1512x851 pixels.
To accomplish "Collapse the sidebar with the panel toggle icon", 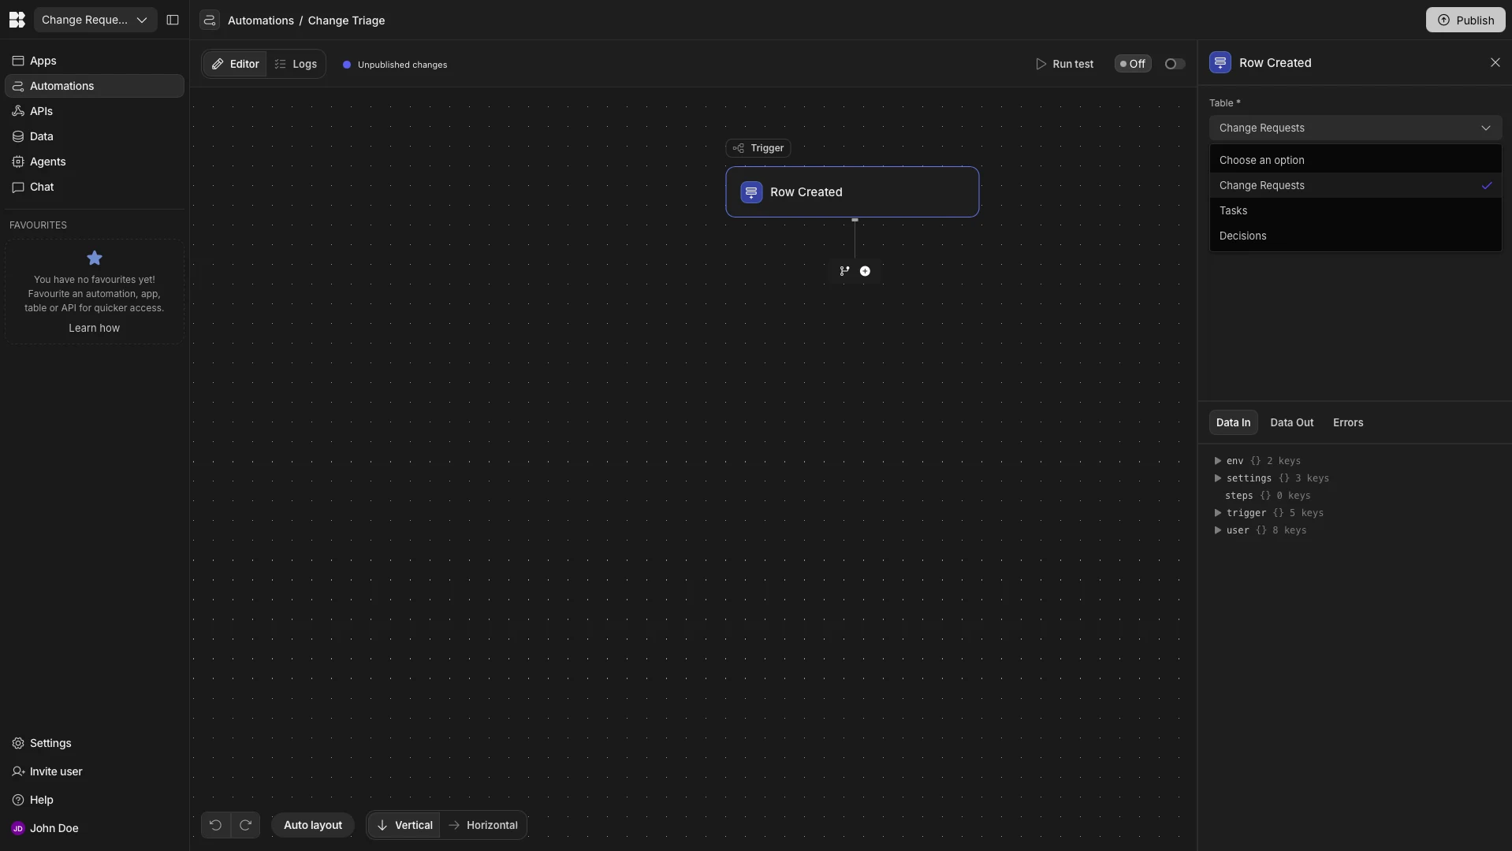I will pos(173,20).
